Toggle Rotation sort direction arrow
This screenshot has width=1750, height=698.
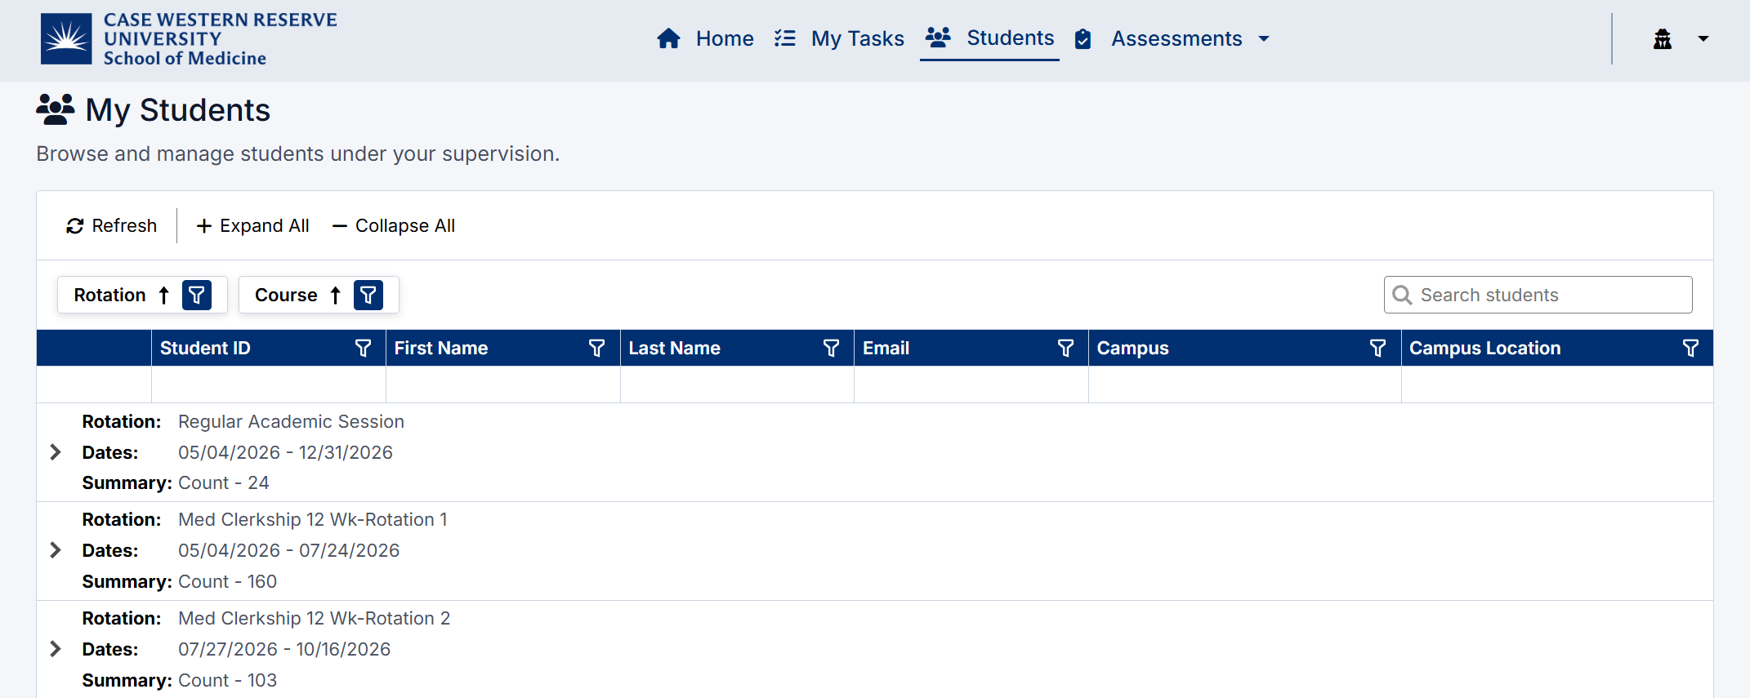[x=163, y=295]
